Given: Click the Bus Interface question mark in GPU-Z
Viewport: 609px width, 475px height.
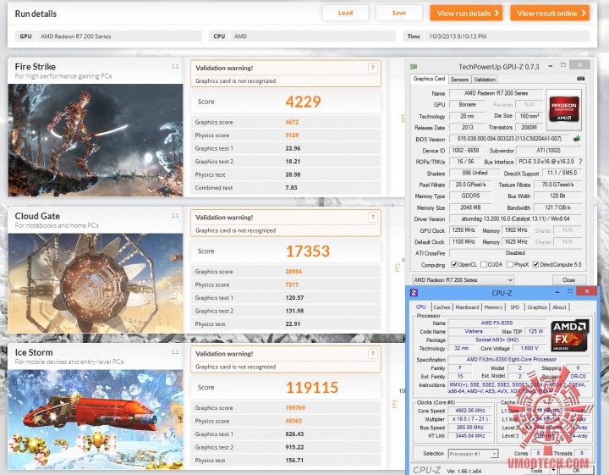Looking at the screenshot, I should [x=580, y=162].
